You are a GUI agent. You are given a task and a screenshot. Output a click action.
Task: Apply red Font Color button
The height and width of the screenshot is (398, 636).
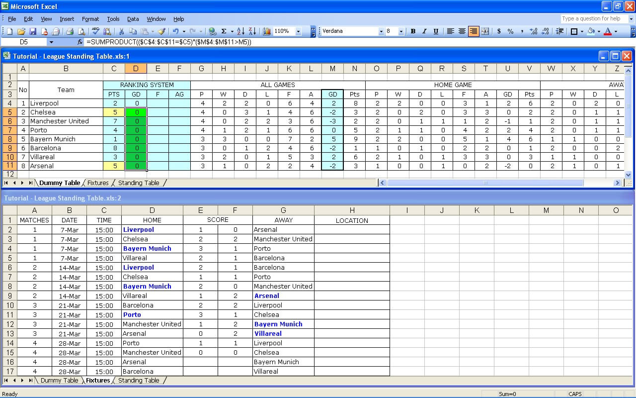coord(608,31)
